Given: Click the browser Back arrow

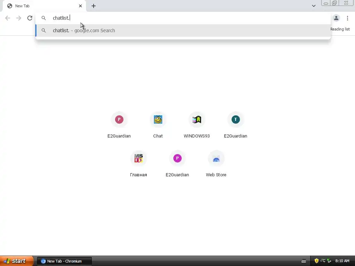Looking at the screenshot, I should click(8, 18).
